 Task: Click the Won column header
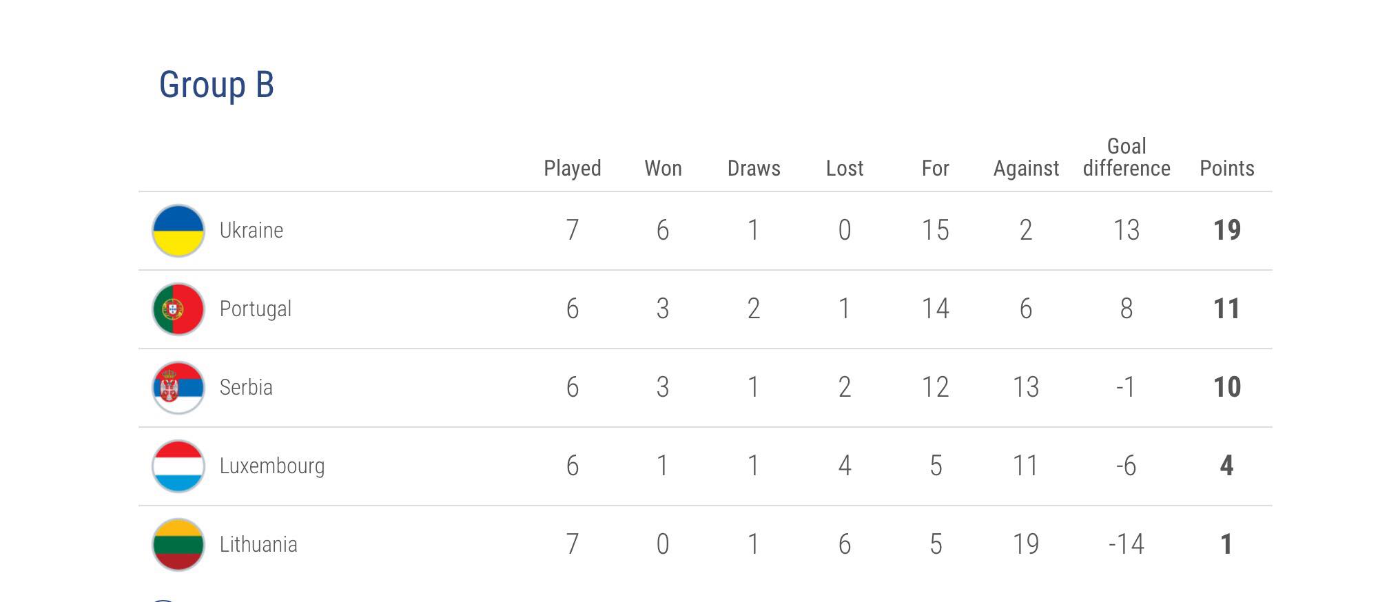click(x=663, y=168)
